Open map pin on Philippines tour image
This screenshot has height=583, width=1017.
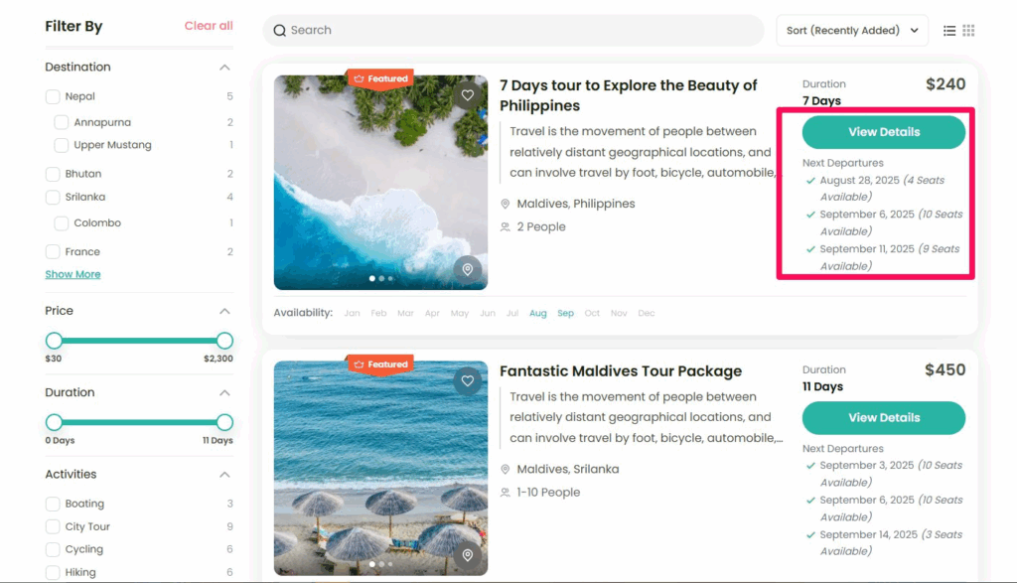[468, 269]
